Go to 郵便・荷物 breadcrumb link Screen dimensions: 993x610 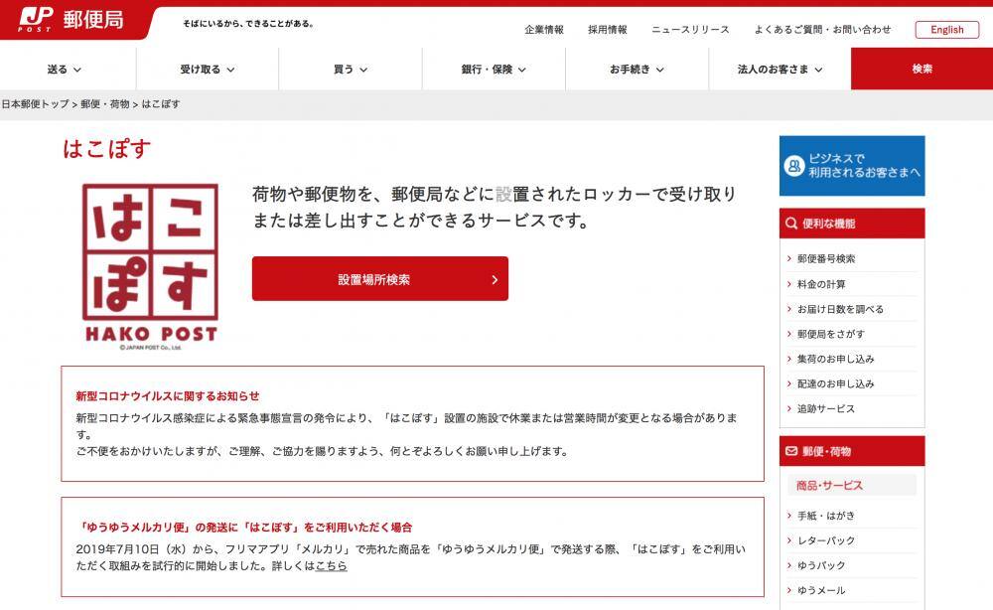click(104, 104)
